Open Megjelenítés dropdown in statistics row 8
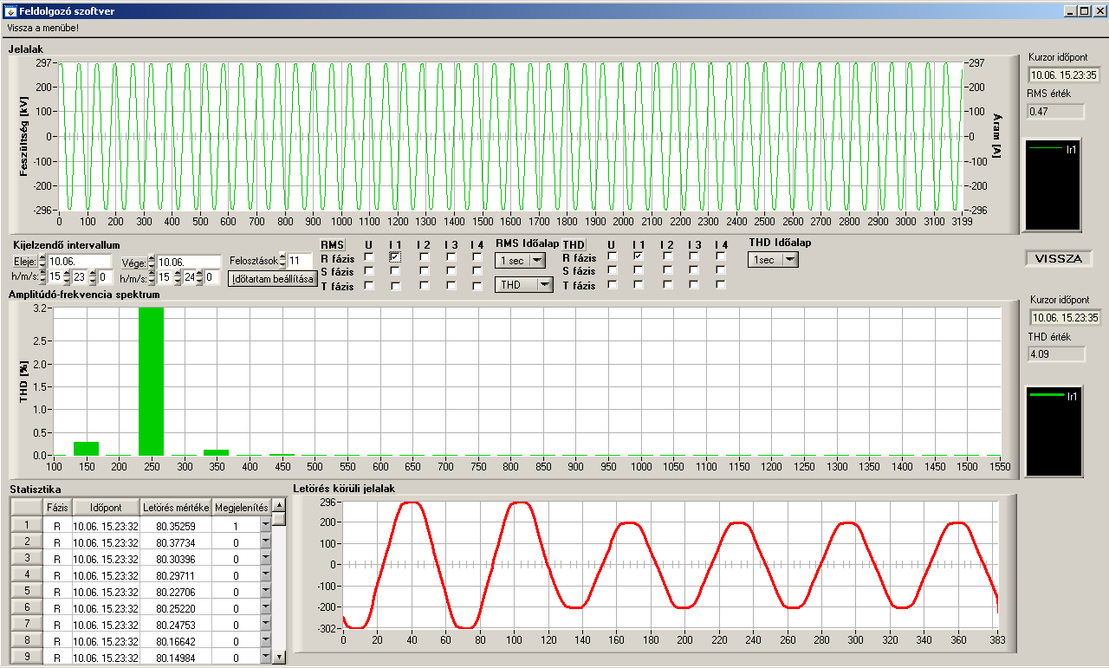1109x668 pixels. (x=265, y=641)
